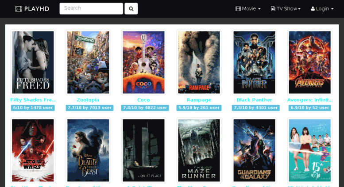Click the '7.8/10 by 4022 user' rating badge

coord(145,108)
